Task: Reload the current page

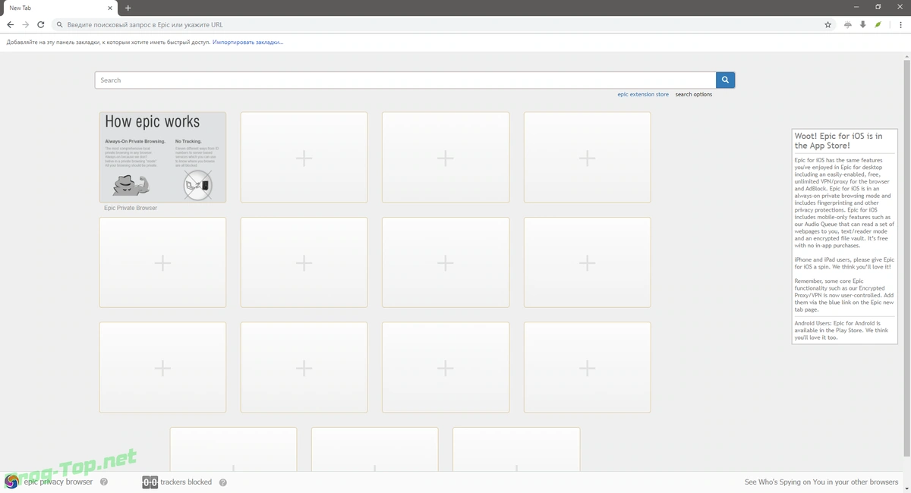Action: click(x=41, y=25)
